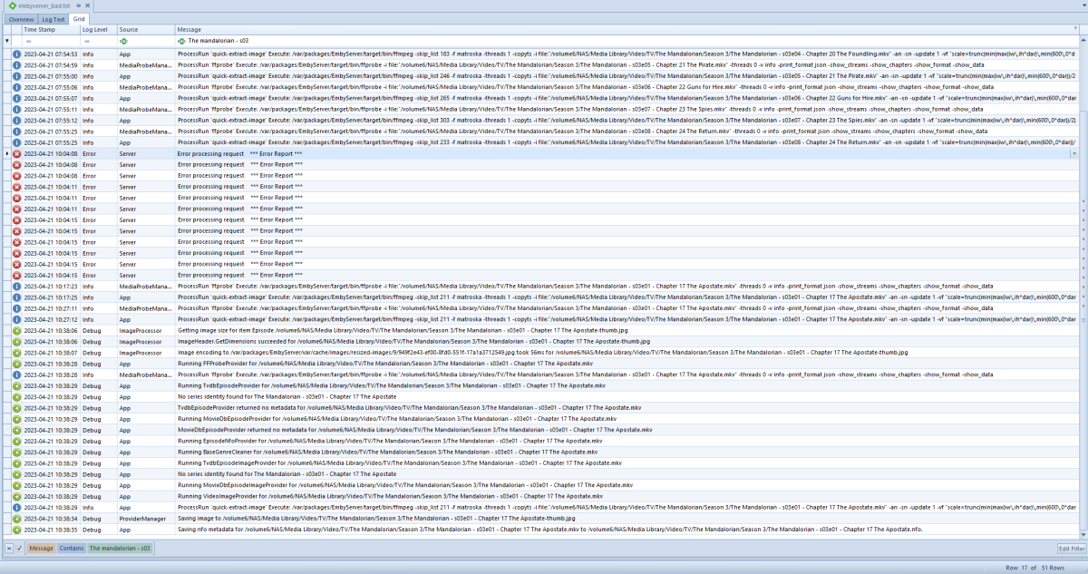The height and width of the screenshot is (574, 1088).
Task: Toggle the active filter enabled checkbox
Action: pos(19,549)
